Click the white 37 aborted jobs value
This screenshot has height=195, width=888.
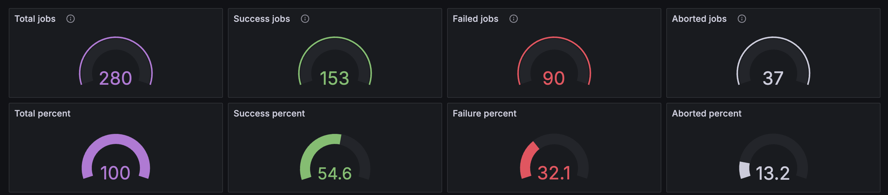point(773,78)
